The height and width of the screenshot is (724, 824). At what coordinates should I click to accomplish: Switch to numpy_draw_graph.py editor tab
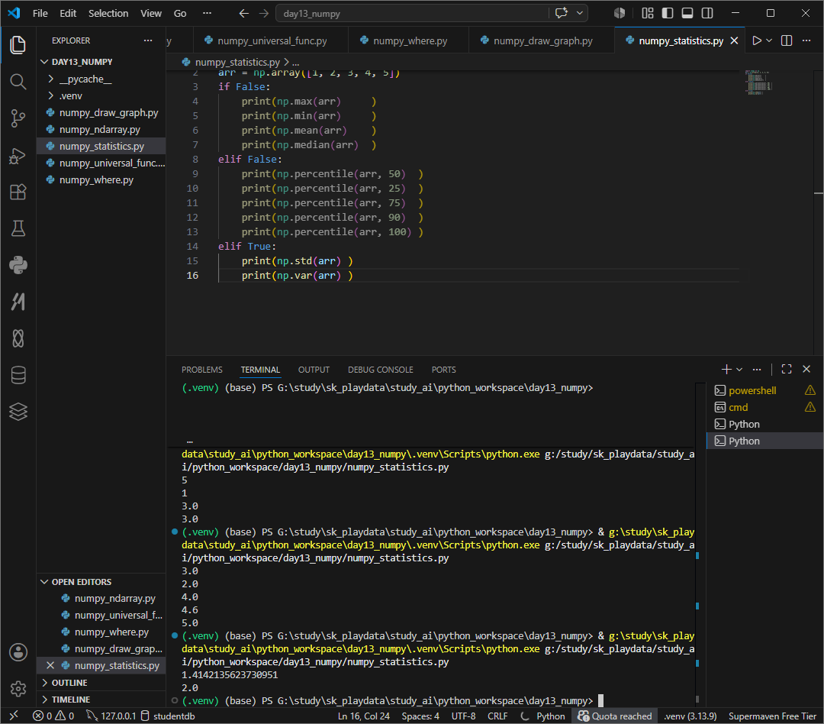click(542, 40)
